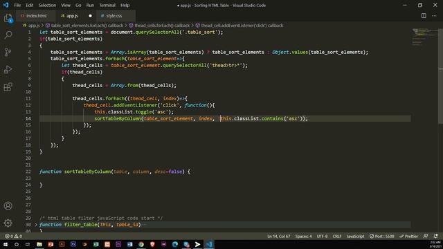Open the Selection menu
The image size is (443, 249).
coord(47,5)
